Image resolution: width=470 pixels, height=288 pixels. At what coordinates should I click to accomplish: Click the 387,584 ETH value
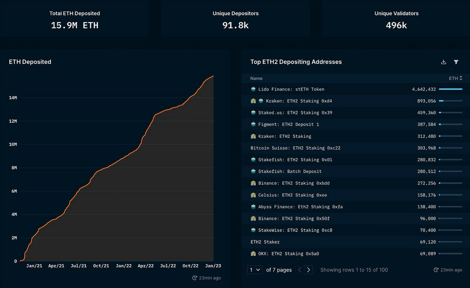pyautogui.click(x=427, y=124)
